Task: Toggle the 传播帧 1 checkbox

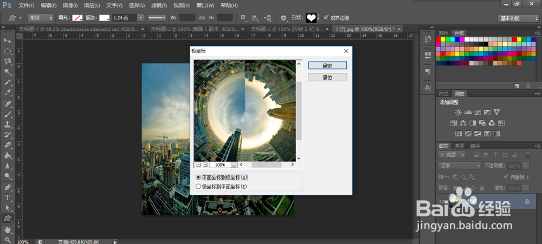Action: [506, 177]
